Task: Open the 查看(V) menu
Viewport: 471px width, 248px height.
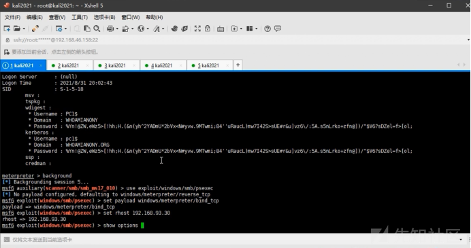Action: pos(57,18)
